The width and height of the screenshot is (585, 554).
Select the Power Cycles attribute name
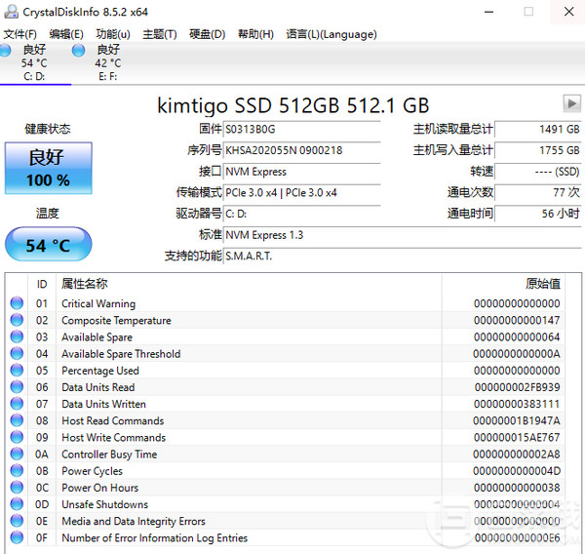[x=93, y=471]
